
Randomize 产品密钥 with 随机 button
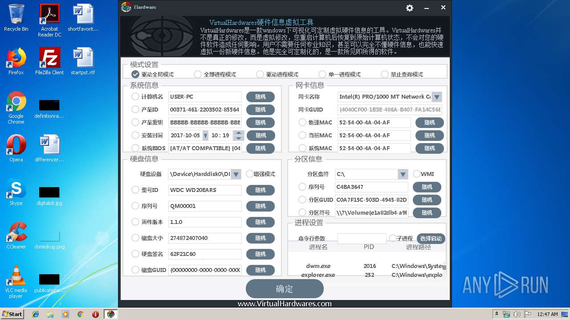tap(261, 123)
